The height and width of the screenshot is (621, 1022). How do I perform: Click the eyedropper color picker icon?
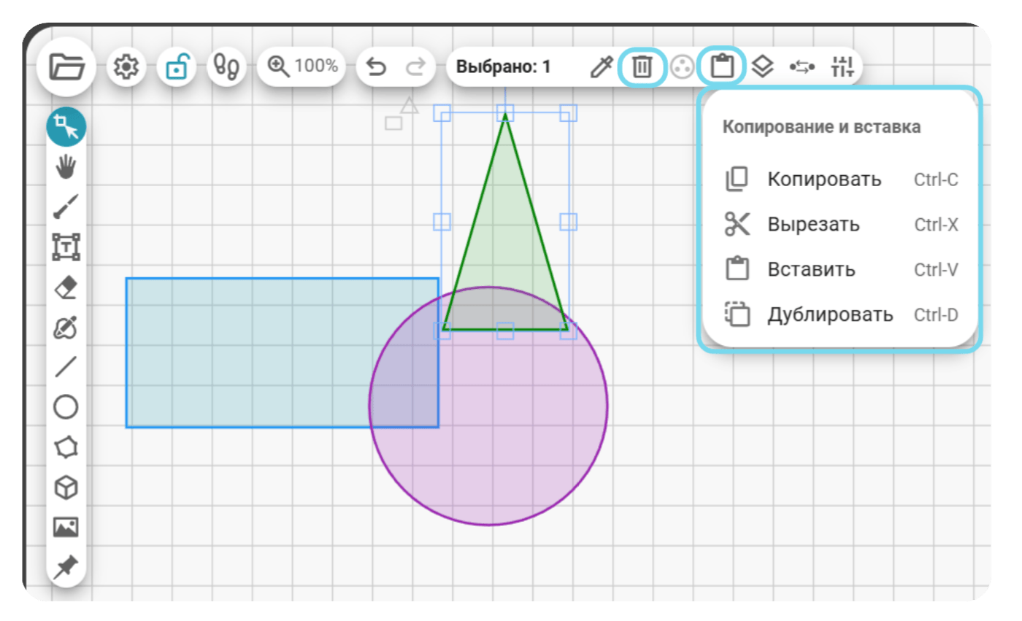pos(600,67)
